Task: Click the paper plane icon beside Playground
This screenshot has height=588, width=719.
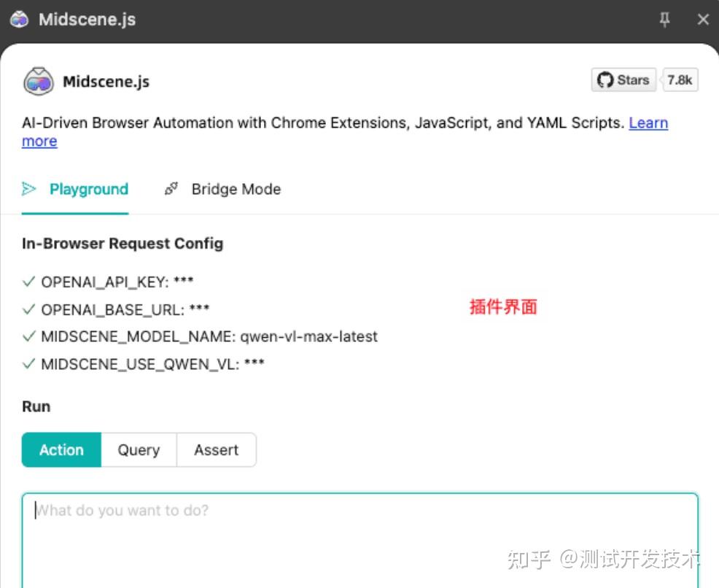Action: click(29, 188)
